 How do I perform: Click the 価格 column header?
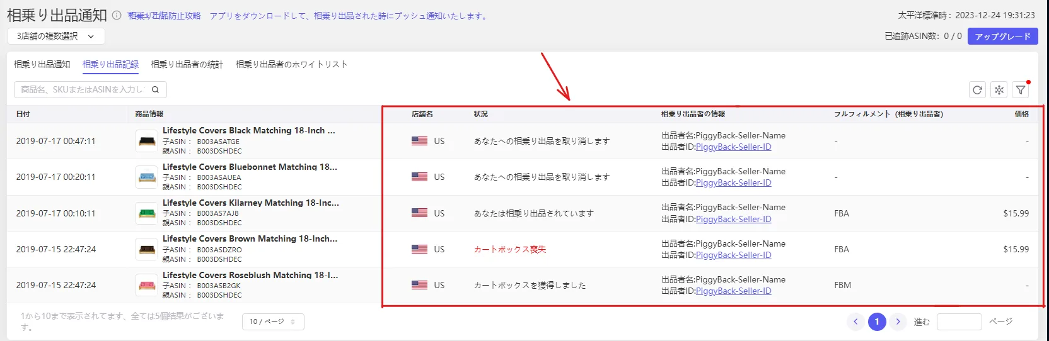(1021, 114)
